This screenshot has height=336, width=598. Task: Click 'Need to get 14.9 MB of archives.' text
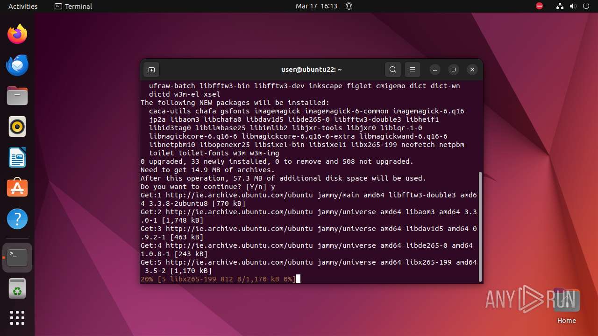(x=208, y=170)
